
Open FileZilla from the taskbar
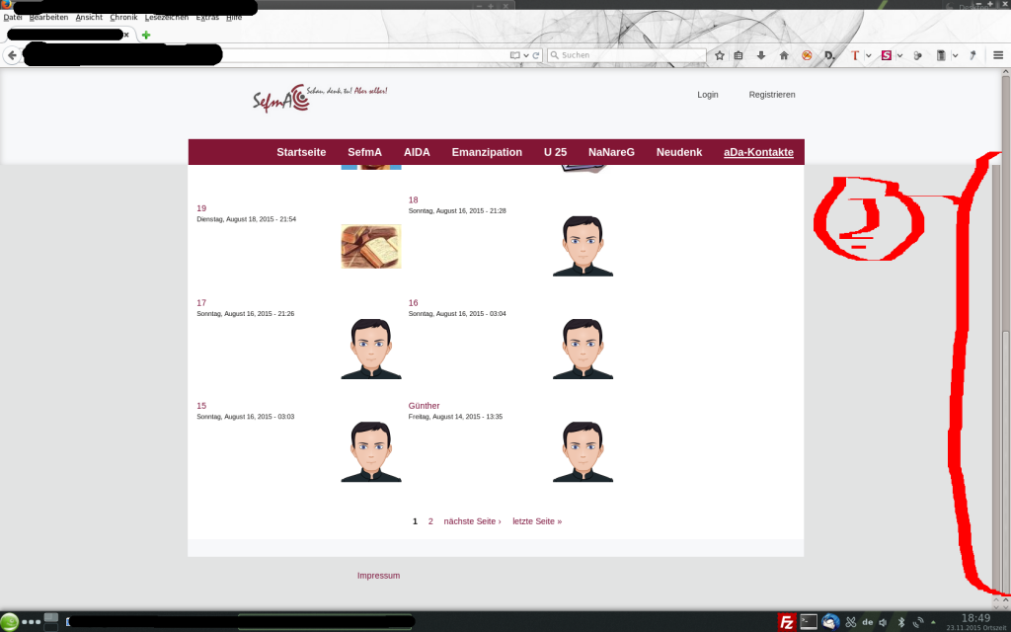[787, 621]
